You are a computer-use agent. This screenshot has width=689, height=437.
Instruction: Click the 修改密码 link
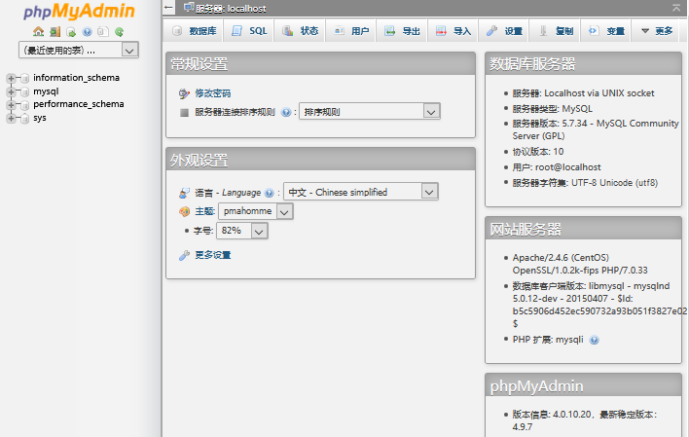[x=213, y=93]
